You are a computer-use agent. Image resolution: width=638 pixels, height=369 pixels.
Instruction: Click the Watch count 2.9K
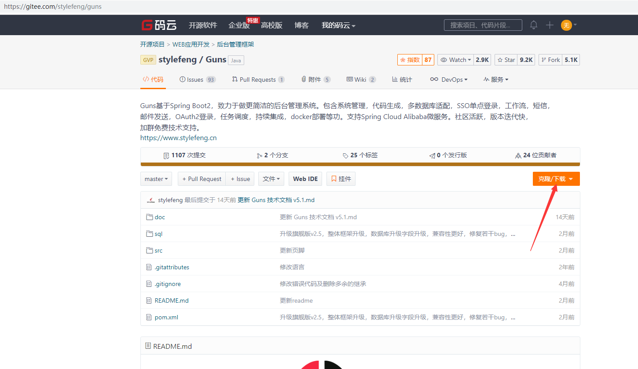tap(483, 60)
